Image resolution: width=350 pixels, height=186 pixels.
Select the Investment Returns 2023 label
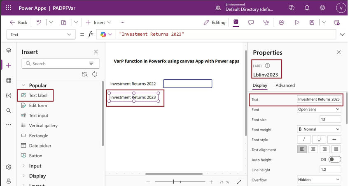pos(134,97)
